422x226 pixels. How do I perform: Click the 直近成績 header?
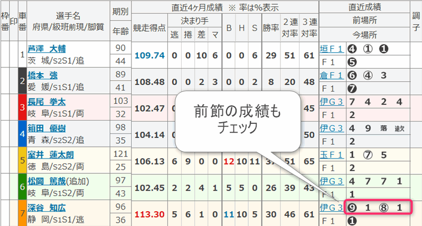364,7
